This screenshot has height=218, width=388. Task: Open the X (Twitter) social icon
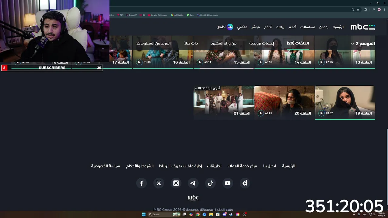click(x=159, y=183)
